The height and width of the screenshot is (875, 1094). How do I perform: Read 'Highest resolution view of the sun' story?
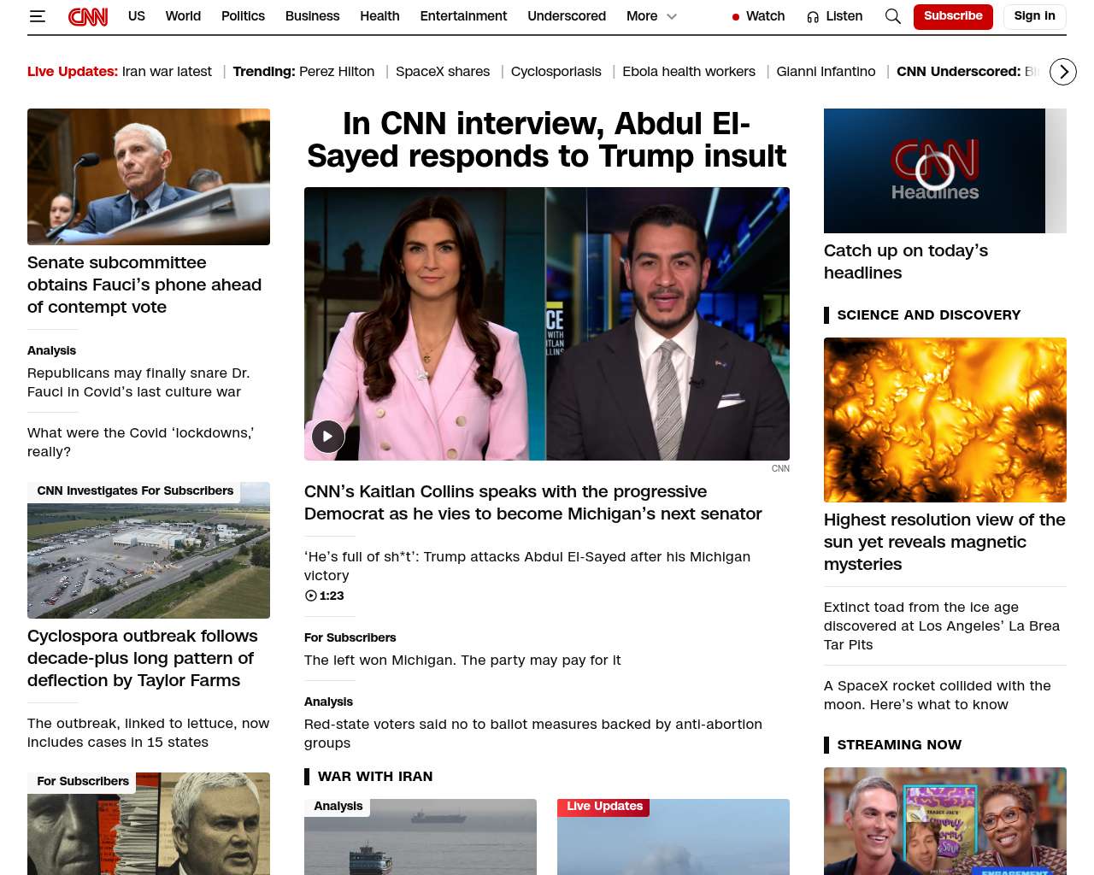click(x=944, y=542)
